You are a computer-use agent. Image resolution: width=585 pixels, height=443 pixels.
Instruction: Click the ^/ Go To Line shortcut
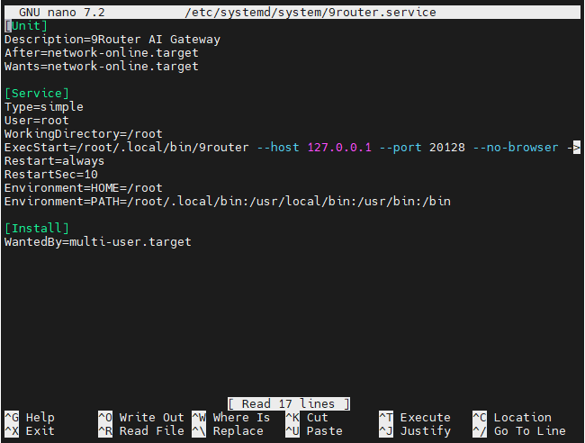(x=519, y=431)
